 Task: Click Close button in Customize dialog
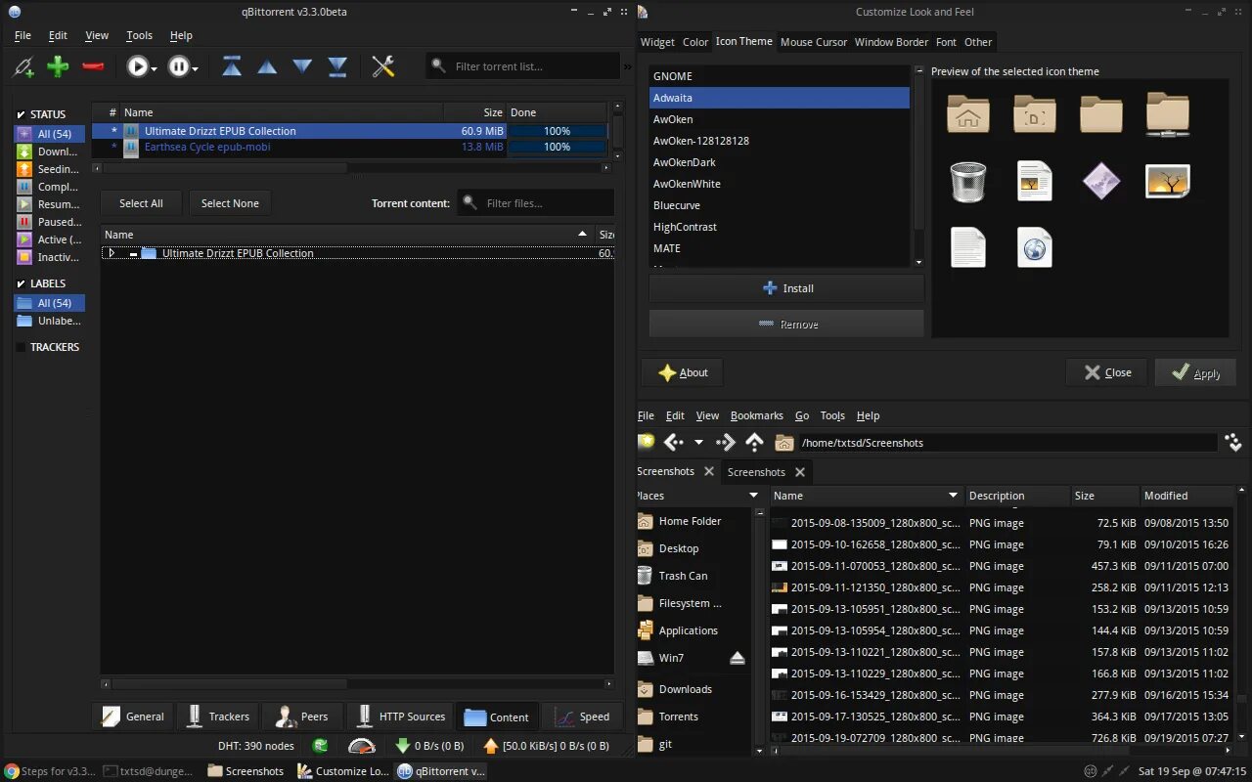pyautogui.click(x=1106, y=372)
